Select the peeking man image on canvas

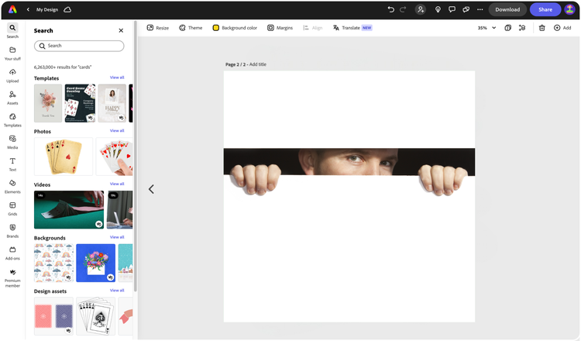(x=349, y=171)
